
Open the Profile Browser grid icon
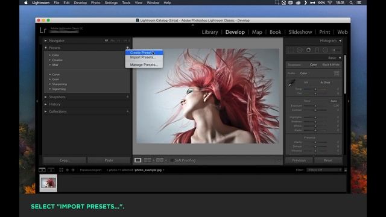pyautogui.click(x=337, y=74)
